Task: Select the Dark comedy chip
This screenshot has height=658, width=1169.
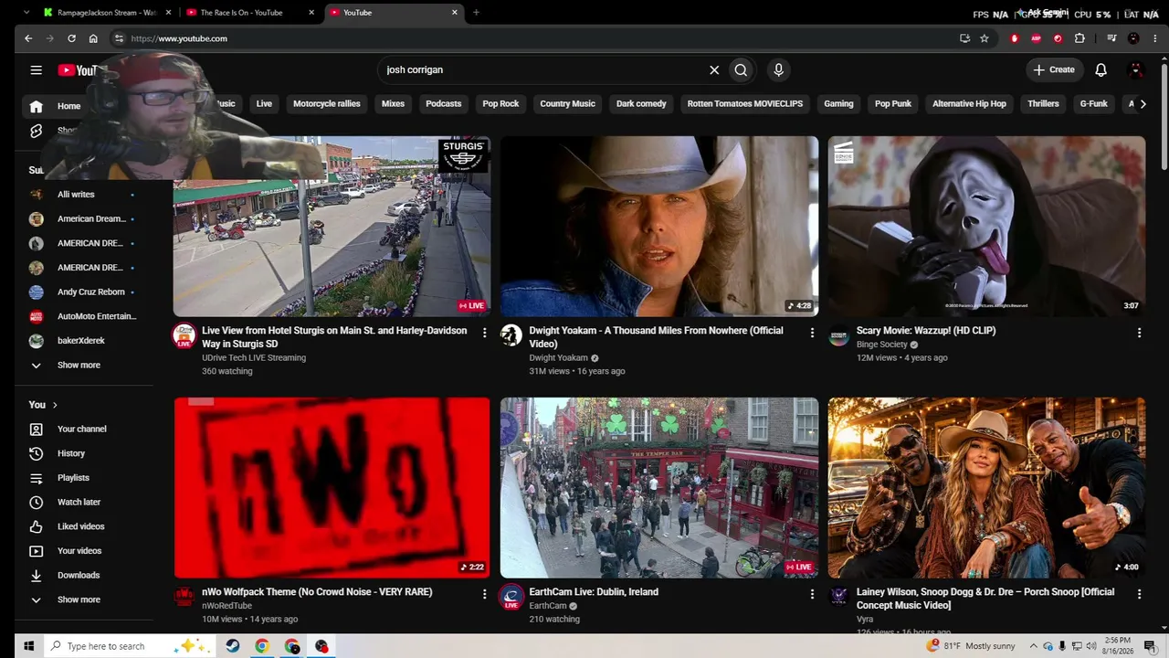Action: [x=641, y=104]
